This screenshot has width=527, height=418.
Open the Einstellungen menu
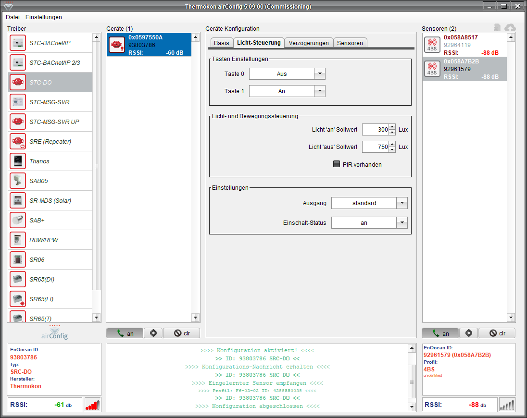coord(44,17)
